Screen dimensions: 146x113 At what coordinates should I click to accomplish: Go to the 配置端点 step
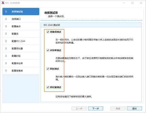pos(21,26)
